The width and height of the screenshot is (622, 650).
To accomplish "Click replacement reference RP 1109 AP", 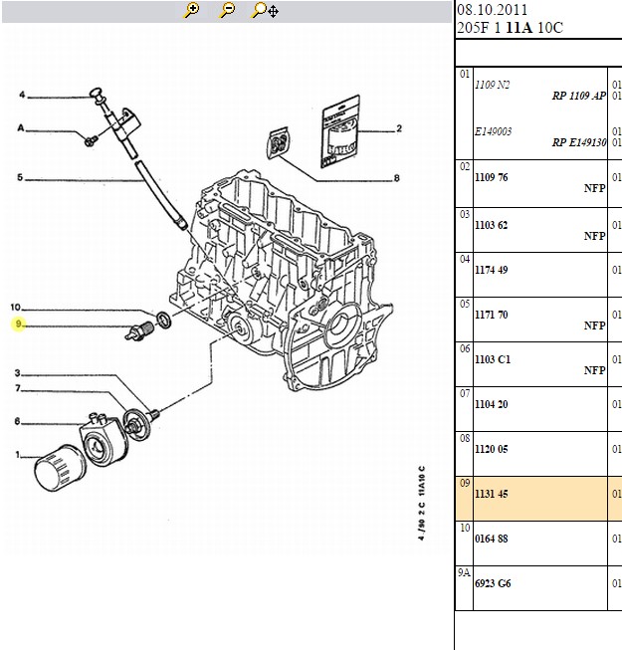I will pos(578,96).
